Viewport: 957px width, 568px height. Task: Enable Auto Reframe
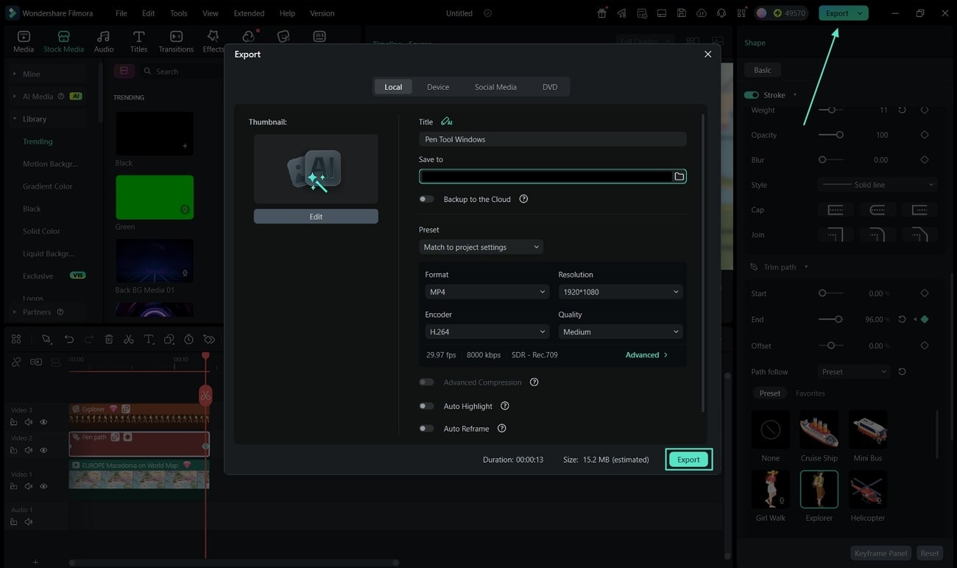426,428
